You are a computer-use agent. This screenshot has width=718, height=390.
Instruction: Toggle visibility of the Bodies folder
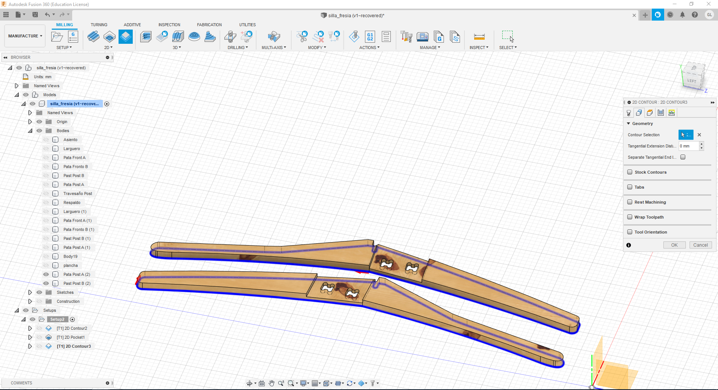[39, 131]
